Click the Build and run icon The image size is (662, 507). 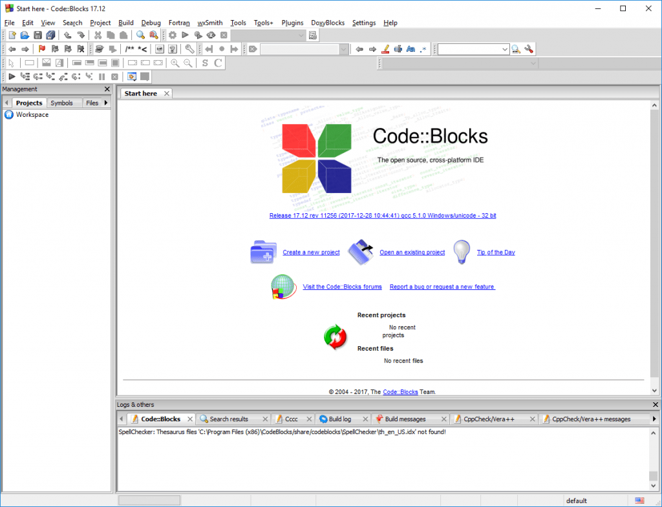click(x=198, y=36)
